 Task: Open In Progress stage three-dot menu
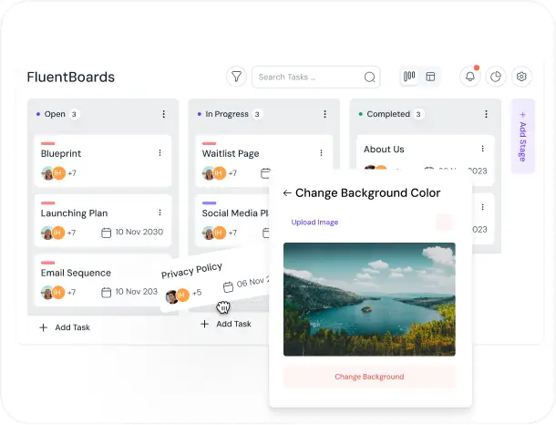click(x=325, y=114)
